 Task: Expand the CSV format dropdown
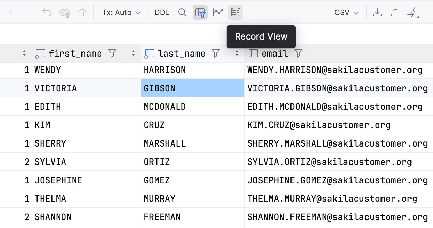click(x=347, y=13)
